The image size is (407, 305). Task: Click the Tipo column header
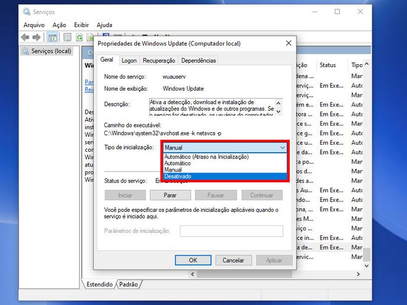click(356, 65)
